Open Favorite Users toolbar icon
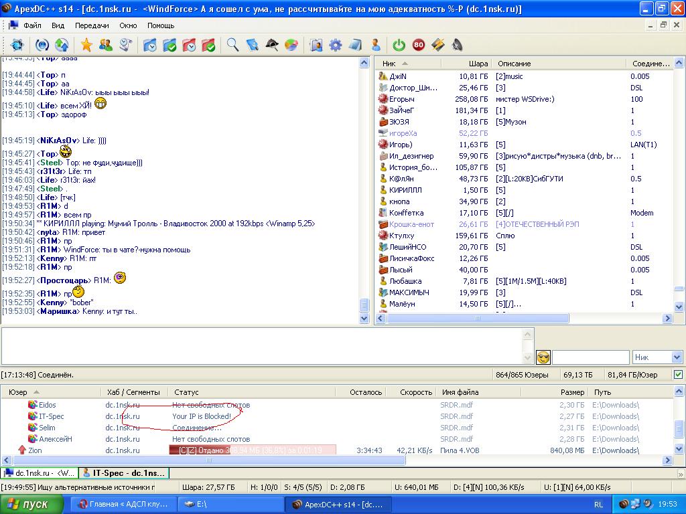Viewport: 686px width, 514px height. [x=106, y=45]
